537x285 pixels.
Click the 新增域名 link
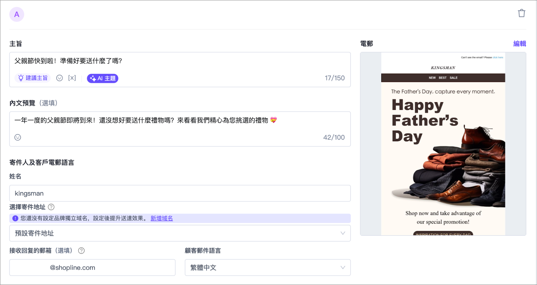[161, 218]
